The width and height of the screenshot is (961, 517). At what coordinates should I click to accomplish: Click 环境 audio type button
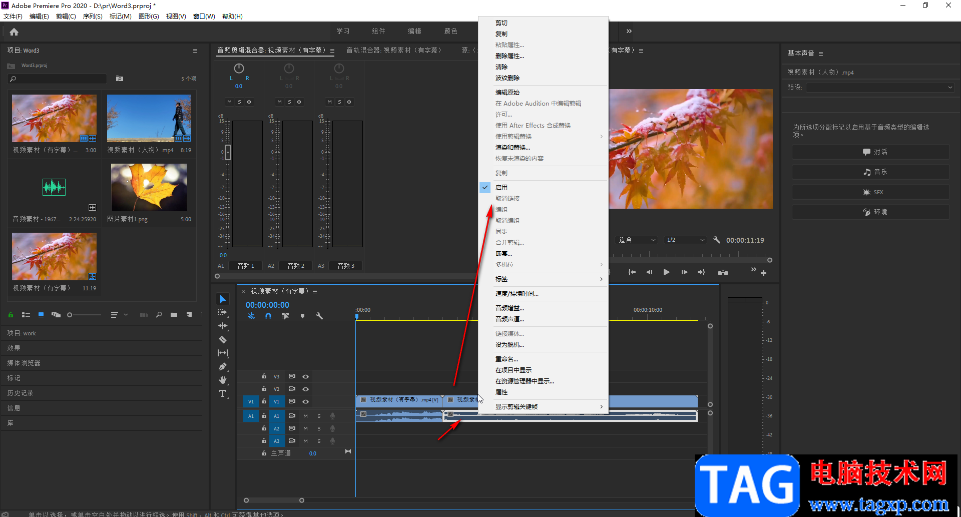pos(870,212)
